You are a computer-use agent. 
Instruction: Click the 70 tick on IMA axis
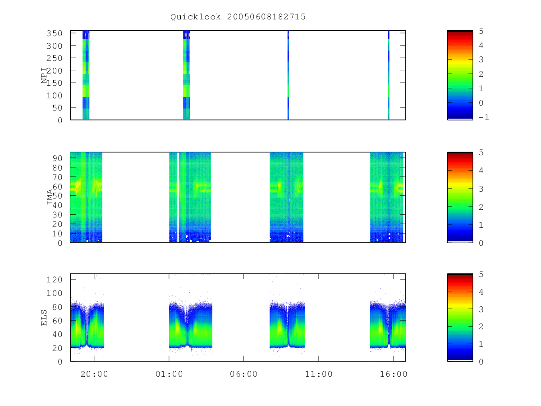57,177
